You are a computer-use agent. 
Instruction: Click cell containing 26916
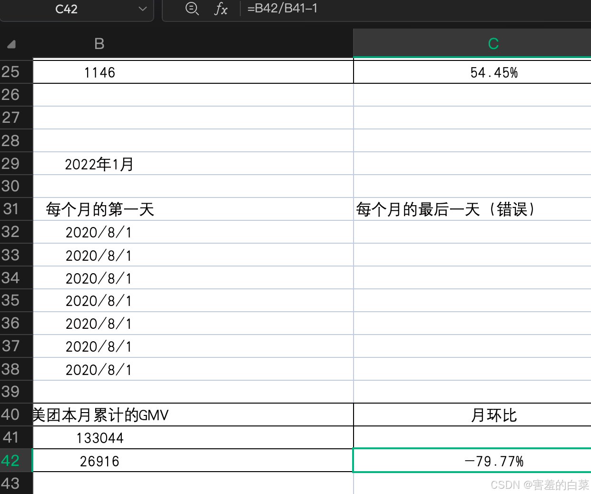click(193, 460)
